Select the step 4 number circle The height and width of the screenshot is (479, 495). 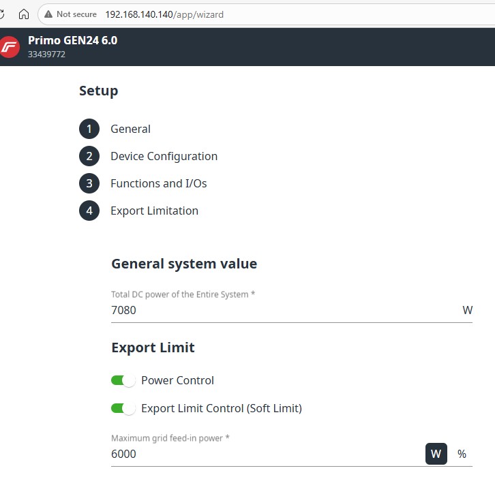click(89, 211)
